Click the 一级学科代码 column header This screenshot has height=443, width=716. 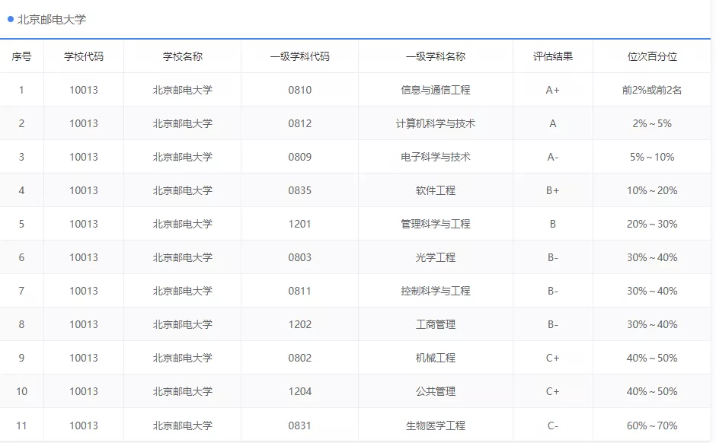[x=299, y=56]
